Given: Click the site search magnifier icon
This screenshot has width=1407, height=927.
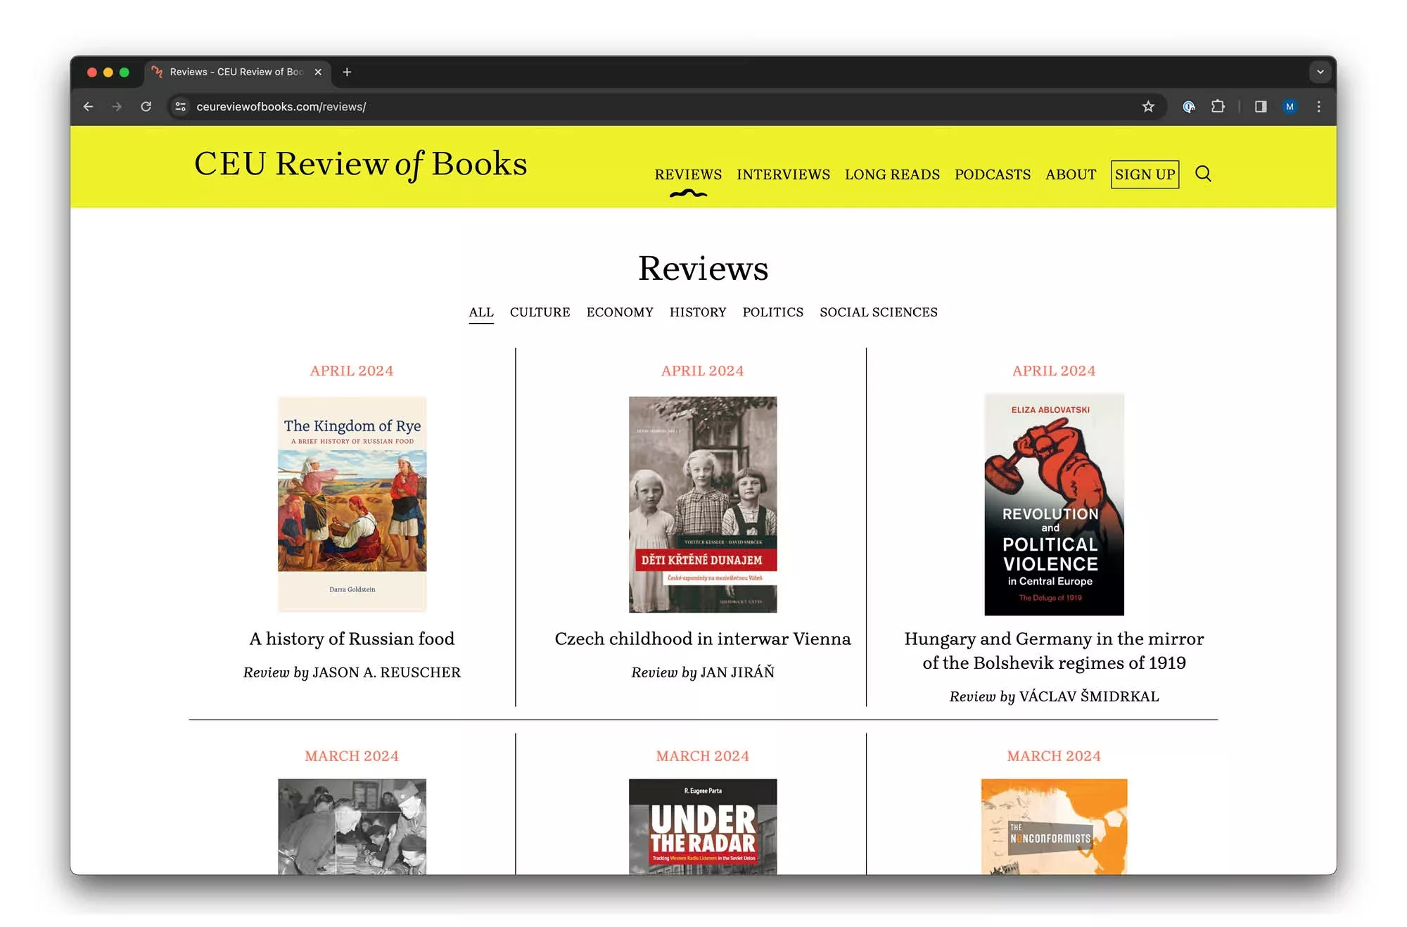Looking at the screenshot, I should (1203, 174).
